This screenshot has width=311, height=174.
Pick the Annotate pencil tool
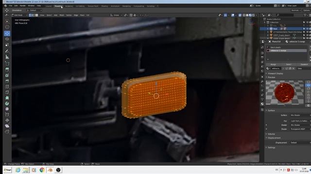[7, 51]
